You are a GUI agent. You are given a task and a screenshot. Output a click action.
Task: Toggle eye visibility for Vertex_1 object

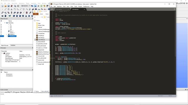(x=1, y=33)
